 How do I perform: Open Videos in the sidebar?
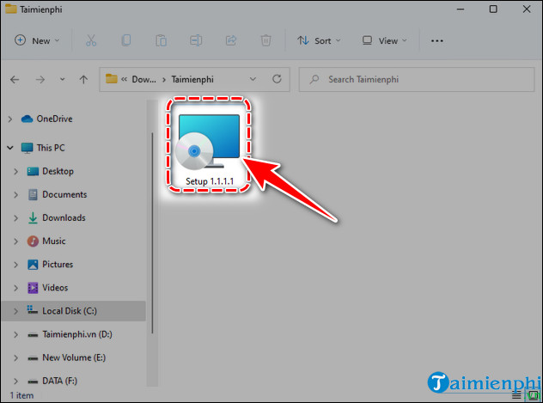(48, 288)
